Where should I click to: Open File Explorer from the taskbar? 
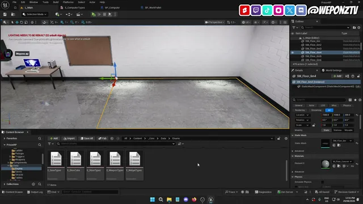169,199
